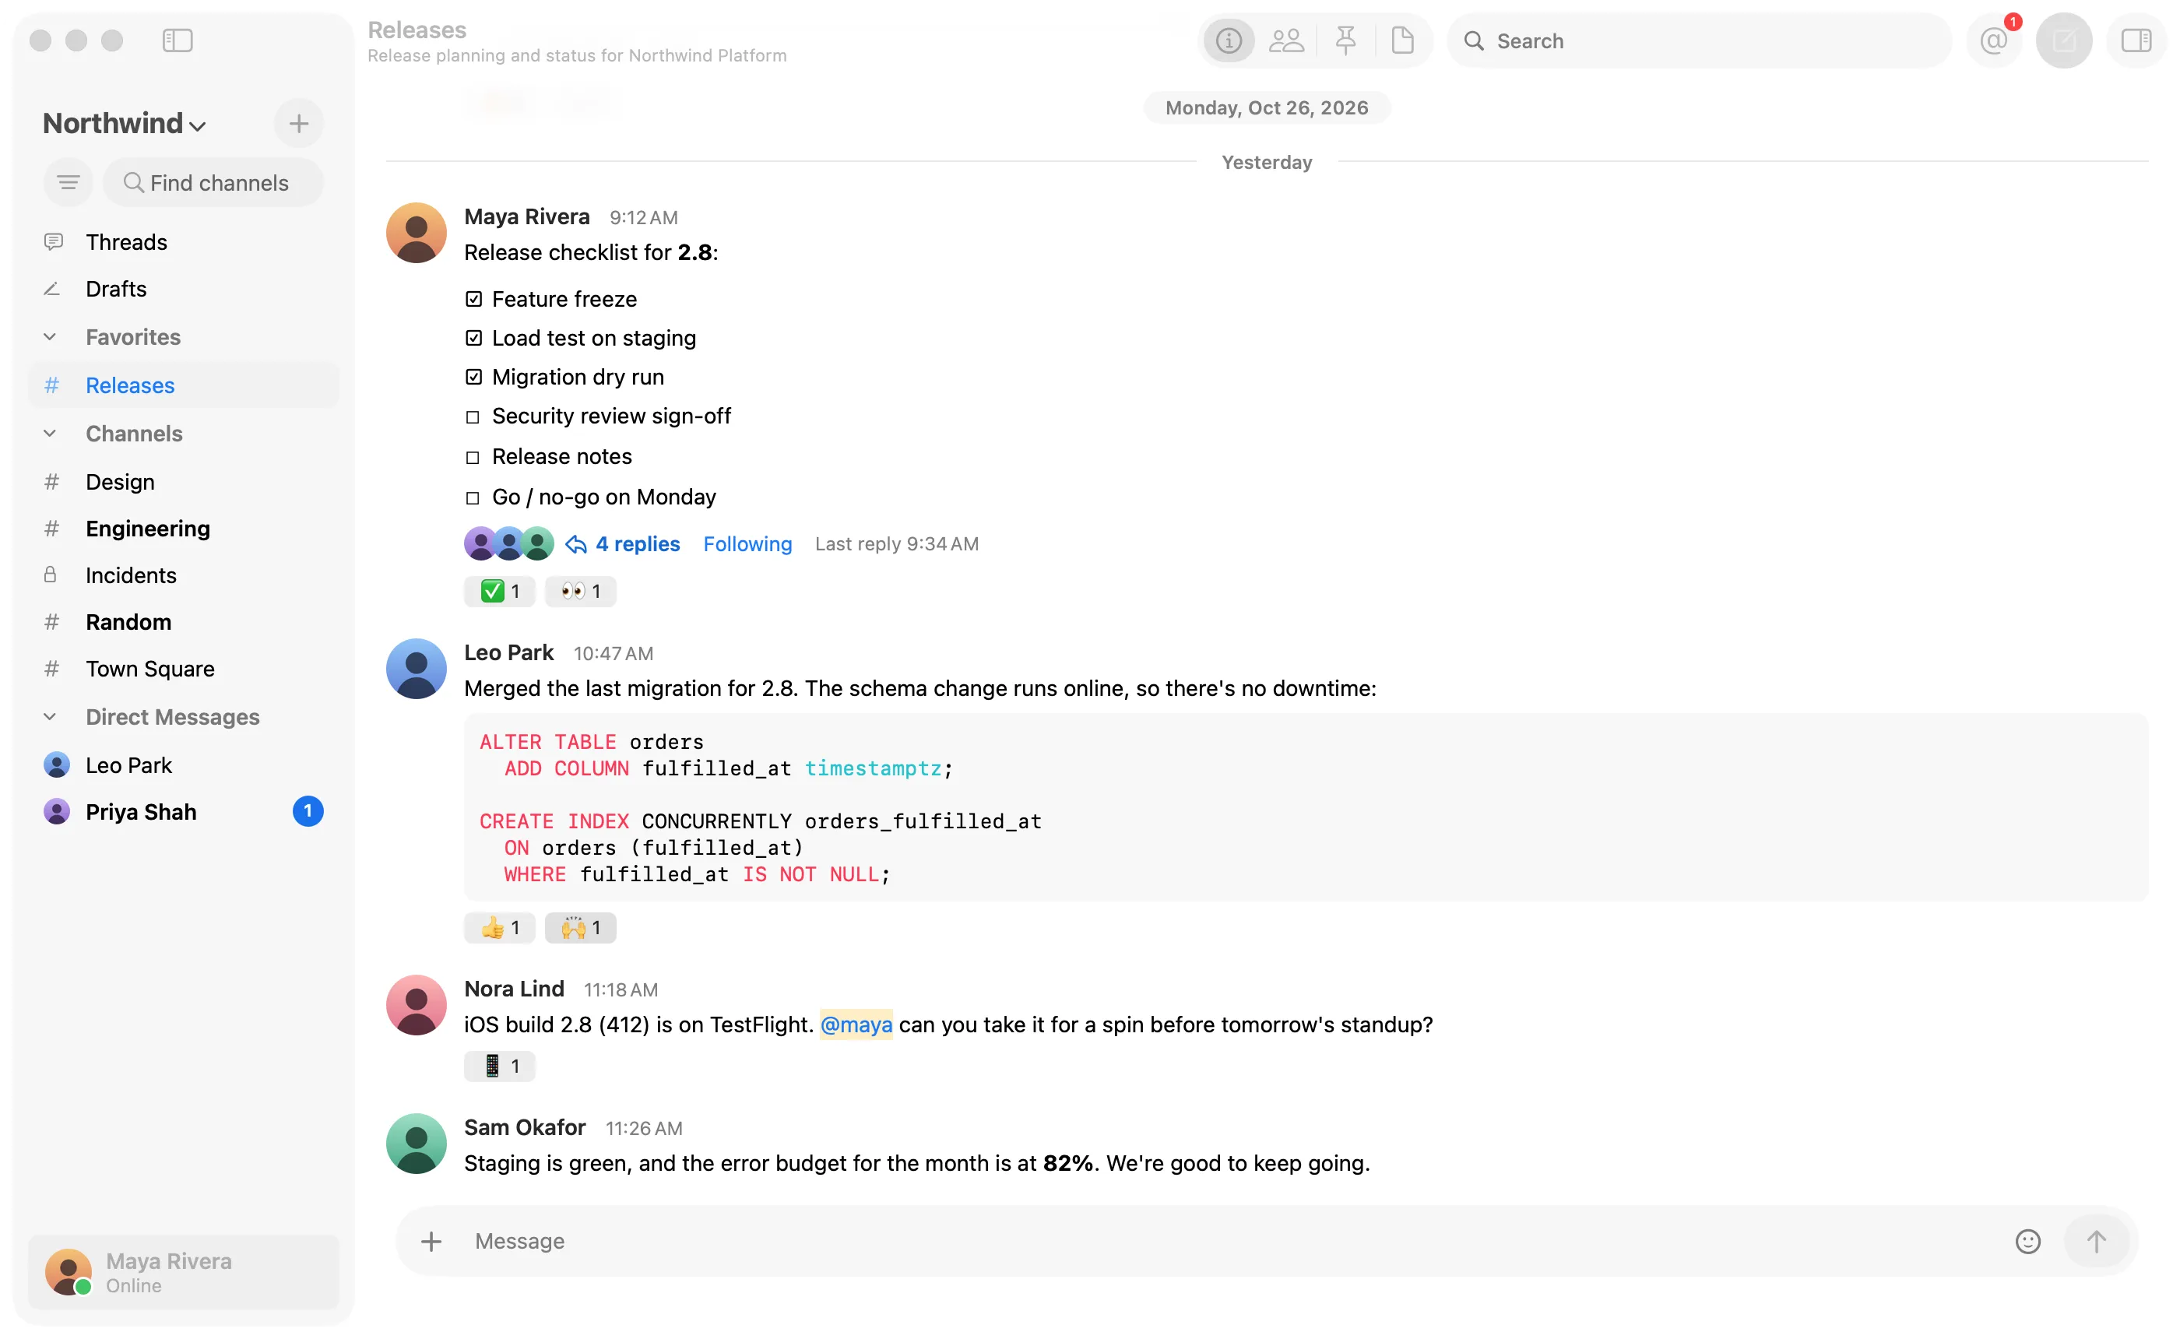
Task: Click the send message arrow
Action: tap(2095, 1241)
